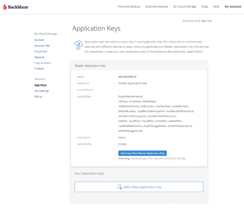Open the Help menu item
The height and width of the screenshot is (208, 244).
(216, 7)
